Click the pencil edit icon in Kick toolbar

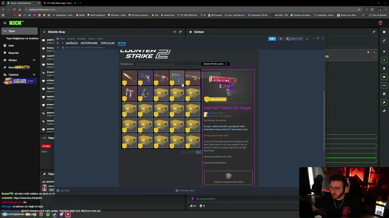[x=384, y=41]
